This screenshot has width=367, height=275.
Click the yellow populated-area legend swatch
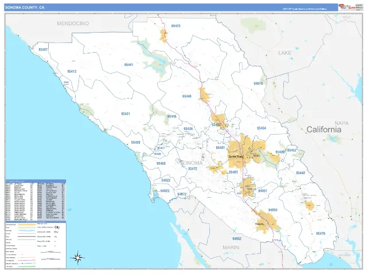tap(27, 225)
